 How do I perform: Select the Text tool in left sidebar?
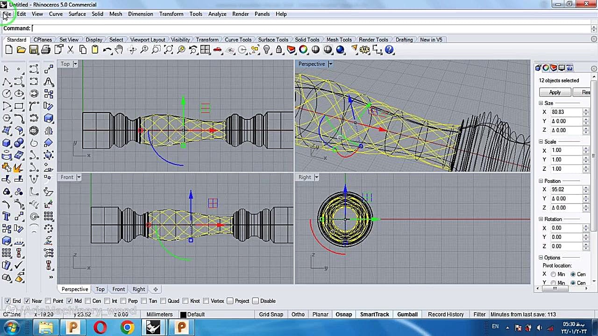click(x=7, y=216)
